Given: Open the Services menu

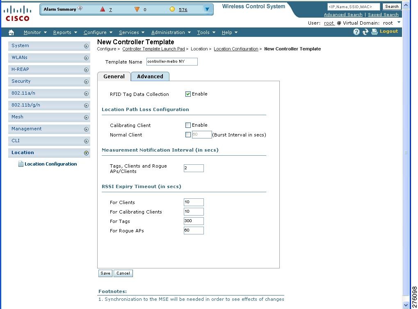Looking at the screenshot, I should [x=132, y=32].
